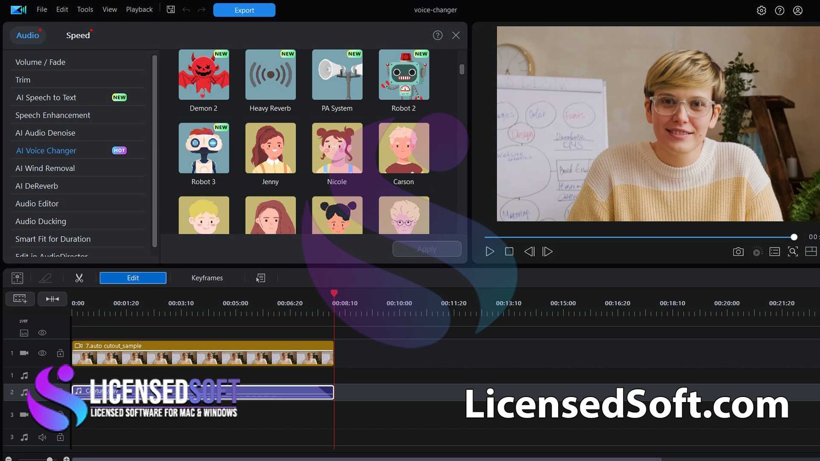Start preview playback with the play button
The image size is (820, 461).
[489, 252]
